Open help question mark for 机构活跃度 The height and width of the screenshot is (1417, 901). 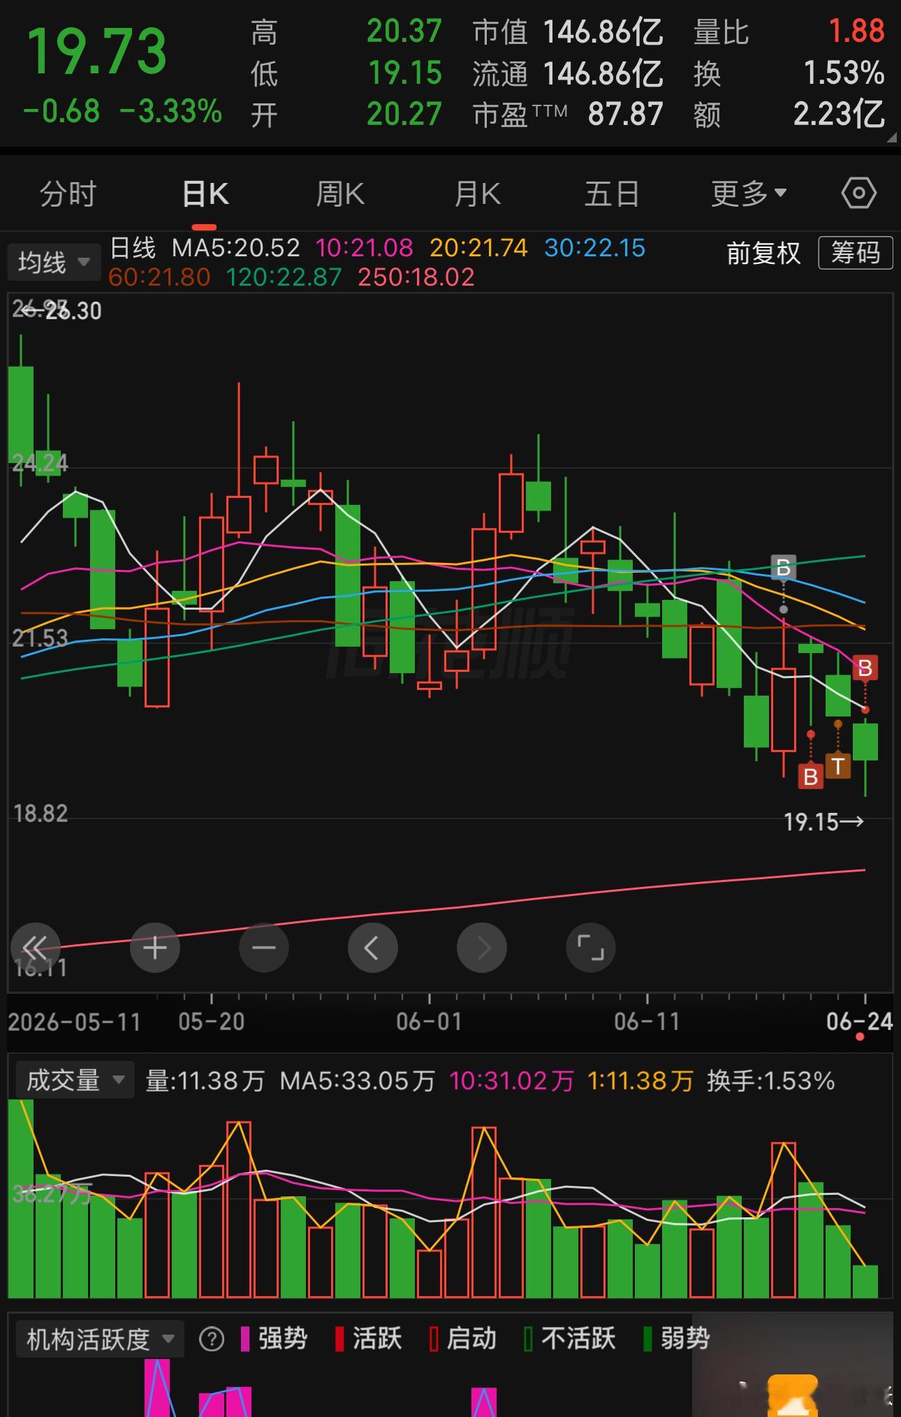click(x=212, y=1339)
